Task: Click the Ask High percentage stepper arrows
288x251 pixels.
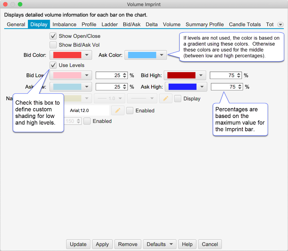Action: tap(240, 87)
